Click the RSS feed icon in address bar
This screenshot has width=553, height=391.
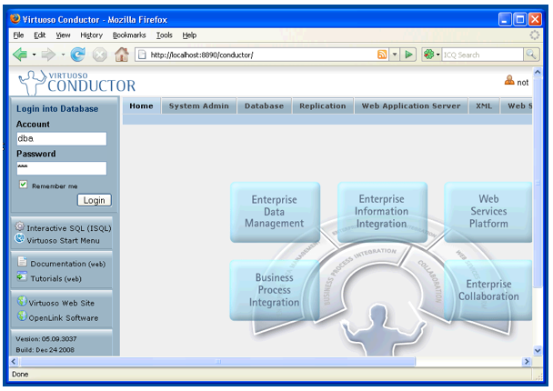[382, 55]
